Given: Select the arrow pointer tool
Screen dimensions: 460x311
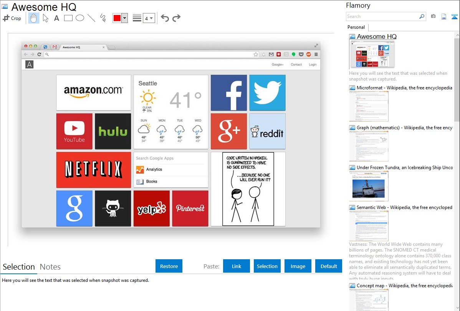Looking at the screenshot, I should pos(45,18).
